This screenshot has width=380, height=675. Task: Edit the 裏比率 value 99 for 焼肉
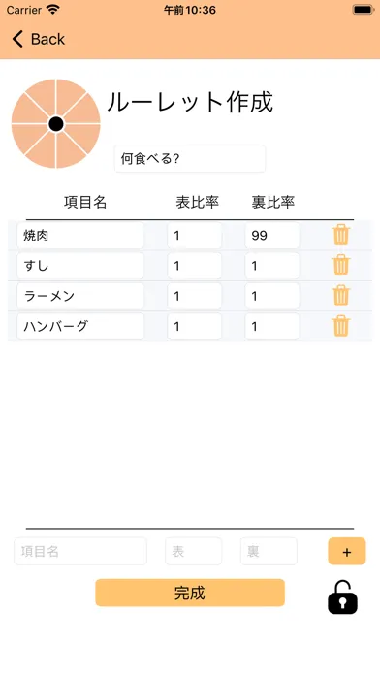pos(272,236)
